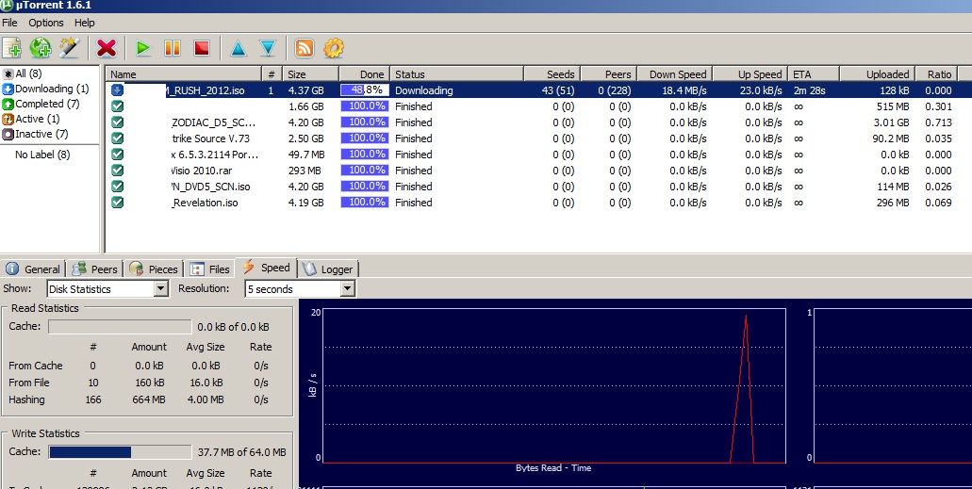Sort by the Status column header
Screen dimensions: 972x489
[457, 73]
